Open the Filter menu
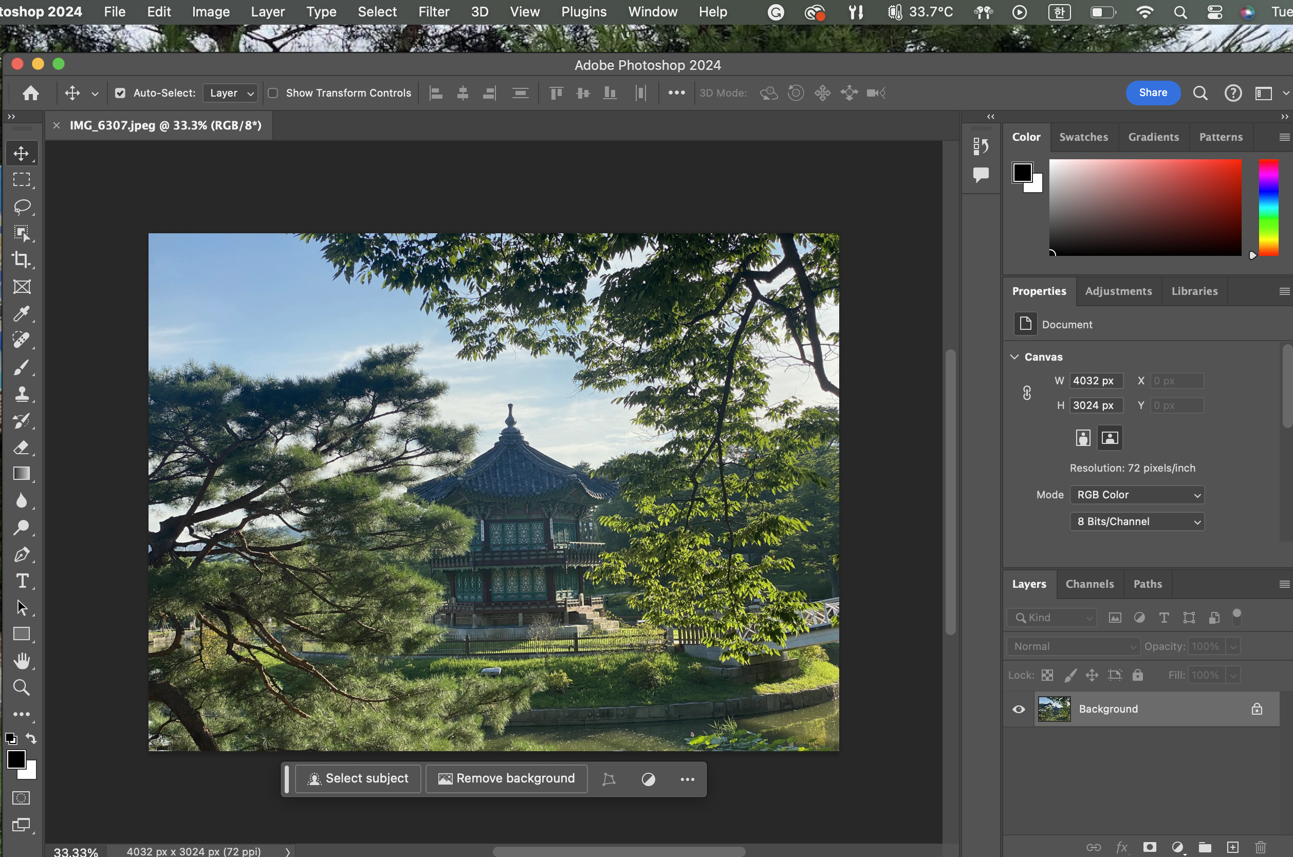 (434, 12)
